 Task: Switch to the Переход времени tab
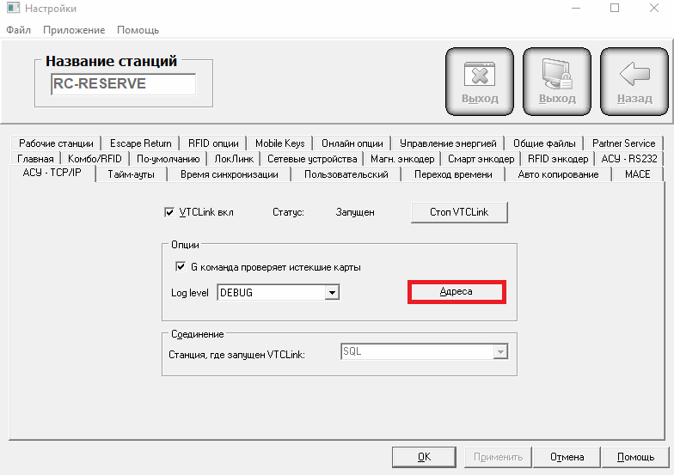click(453, 174)
